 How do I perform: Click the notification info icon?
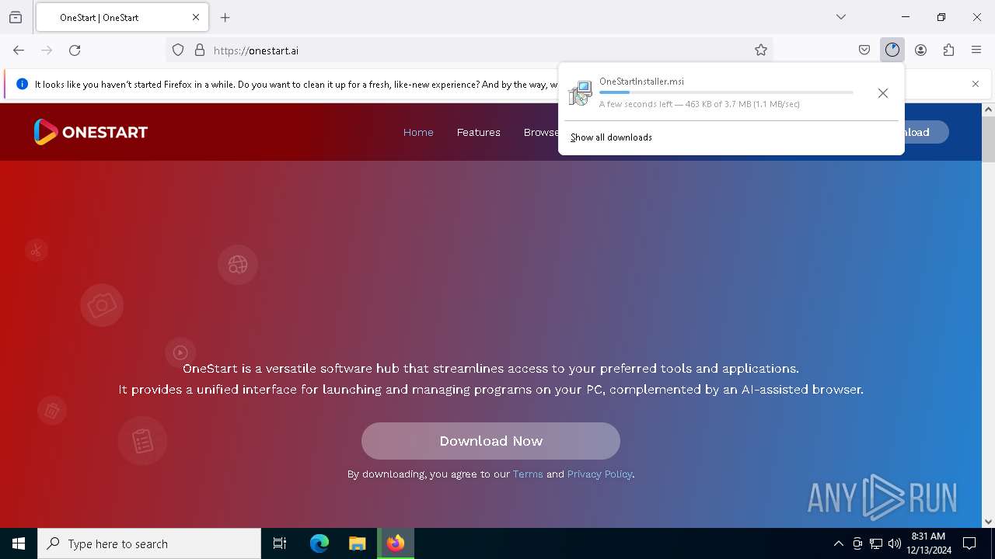(x=22, y=84)
